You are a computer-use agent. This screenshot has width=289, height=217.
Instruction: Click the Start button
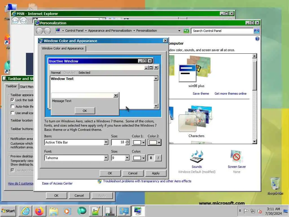click(8, 211)
